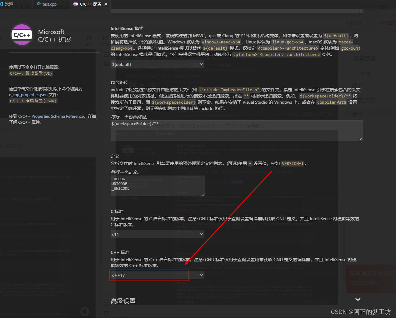
Task: Switch to the test.cpp tab
Action: click(x=49, y=4)
